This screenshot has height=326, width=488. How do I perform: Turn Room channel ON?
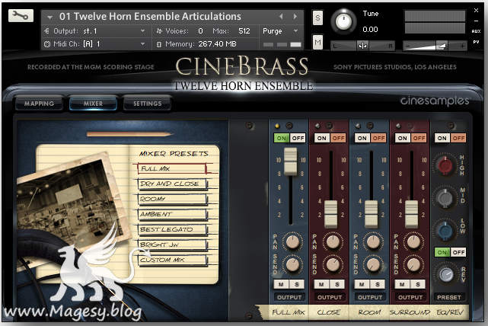coord(362,138)
